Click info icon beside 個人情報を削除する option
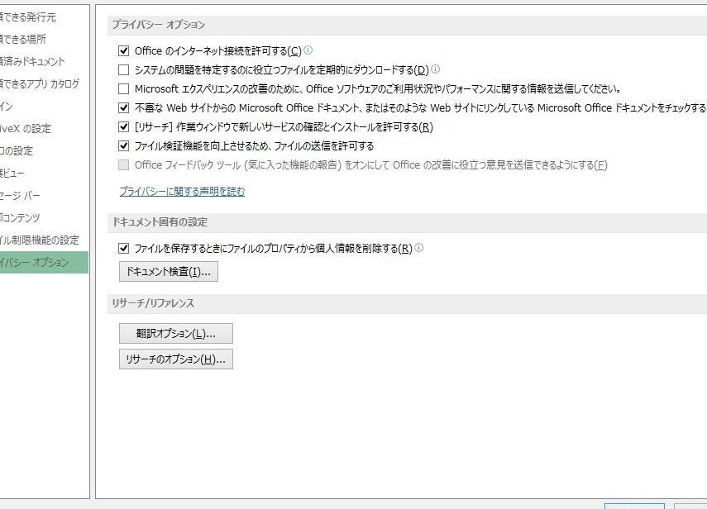This screenshot has height=509, width=707. click(x=418, y=248)
